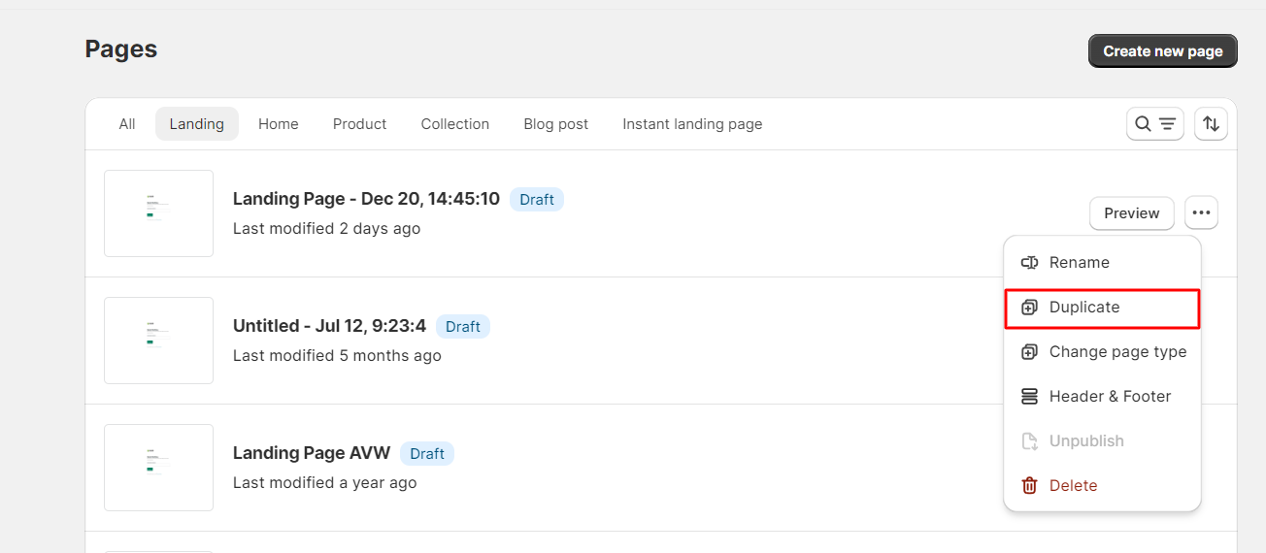This screenshot has height=553, width=1266.
Task: Open the Instant landing page tab
Action: [x=692, y=124]
